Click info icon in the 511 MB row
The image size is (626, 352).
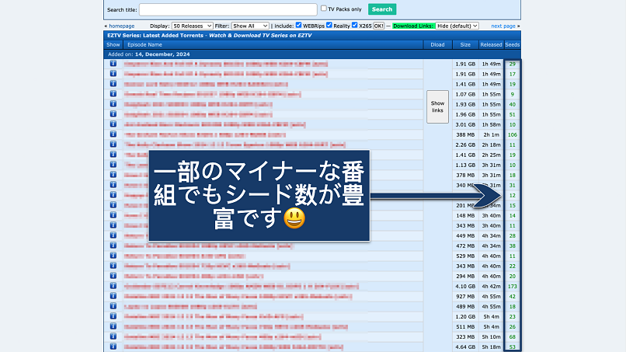[113, 326]
